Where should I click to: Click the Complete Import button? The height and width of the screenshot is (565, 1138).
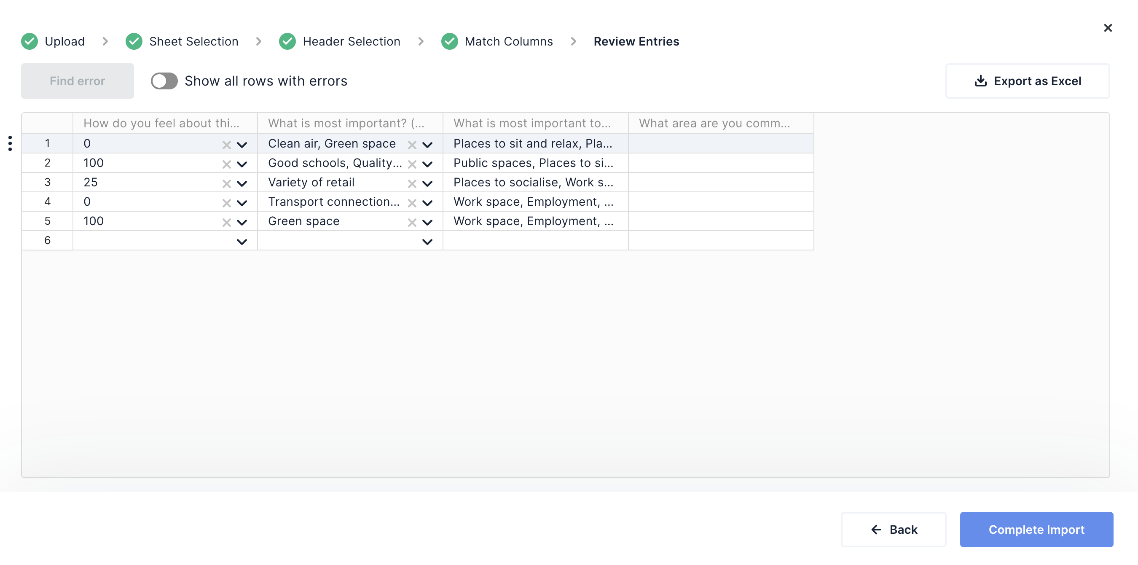[1036, 529]
